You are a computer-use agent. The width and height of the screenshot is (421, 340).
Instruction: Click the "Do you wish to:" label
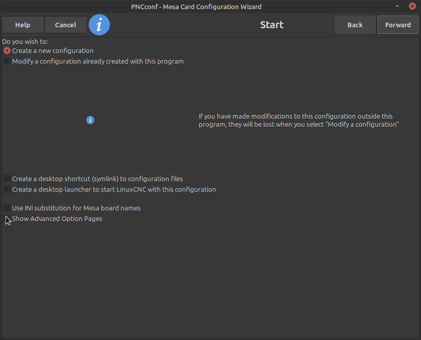point(25,42)
